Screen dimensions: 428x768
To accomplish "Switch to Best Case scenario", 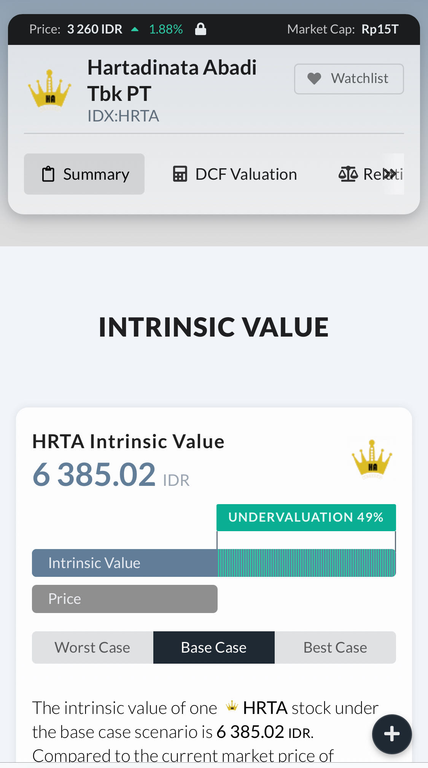I will coord(335,647).
